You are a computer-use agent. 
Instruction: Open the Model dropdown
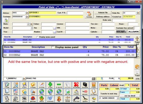point(32,28)
